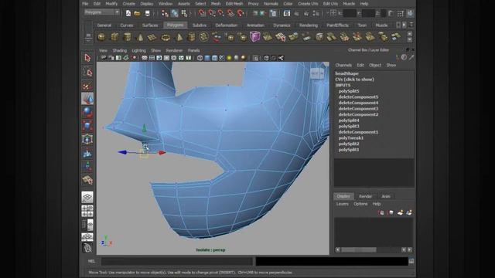The image size is (495, 278).
Task: Select the Soft Modification tool
Action: point(87,153)
